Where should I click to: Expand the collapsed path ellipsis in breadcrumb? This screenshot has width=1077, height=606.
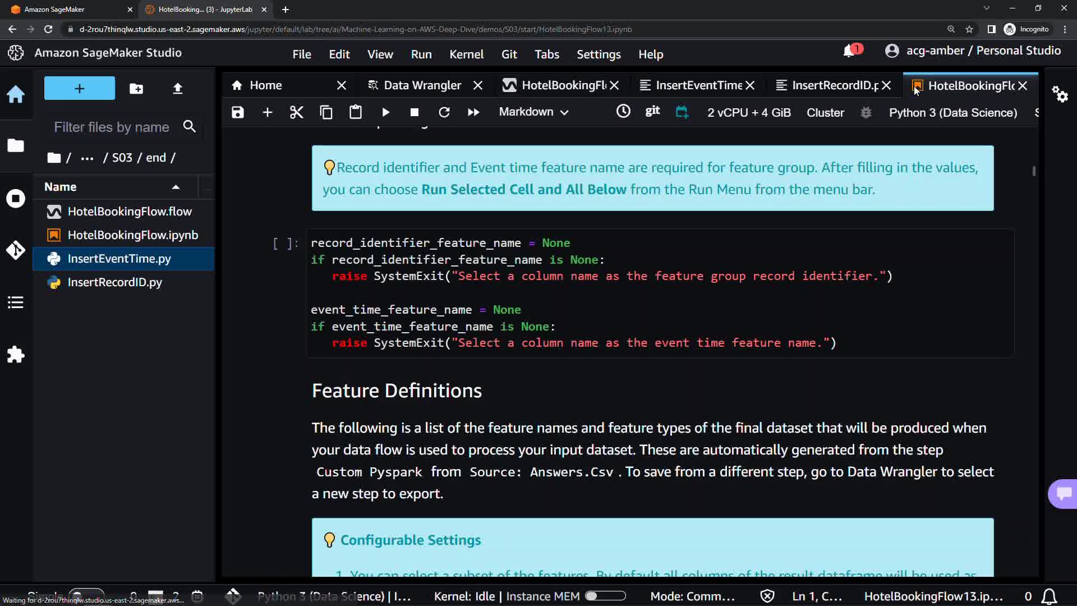pos(87,158)
